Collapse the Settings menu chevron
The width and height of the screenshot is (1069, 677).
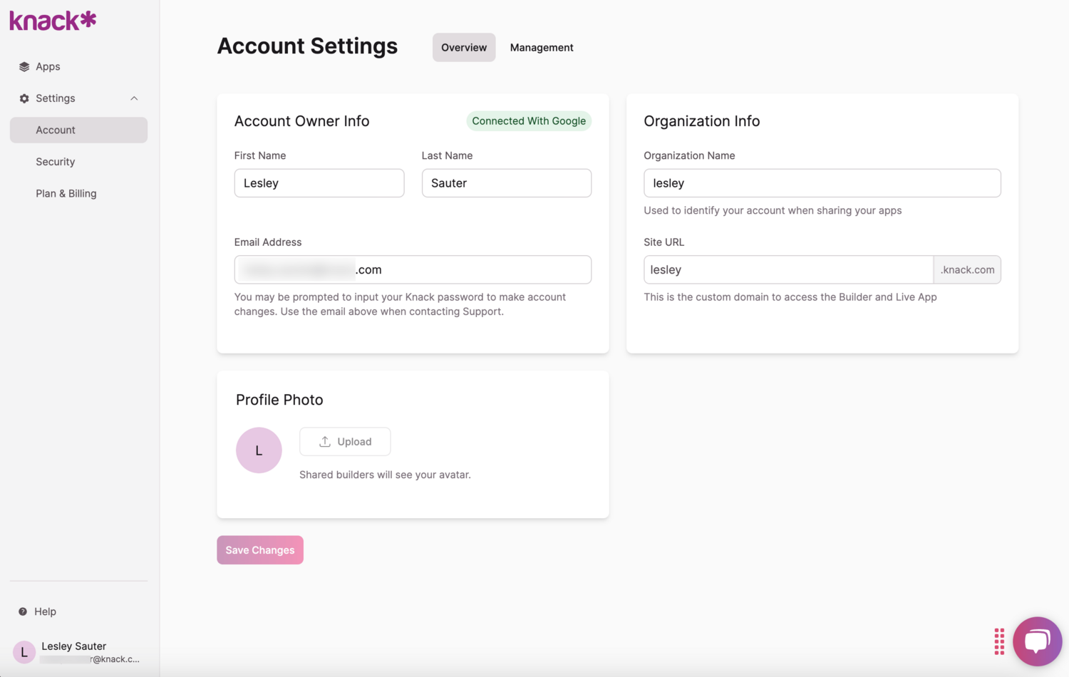pos(134,98)
